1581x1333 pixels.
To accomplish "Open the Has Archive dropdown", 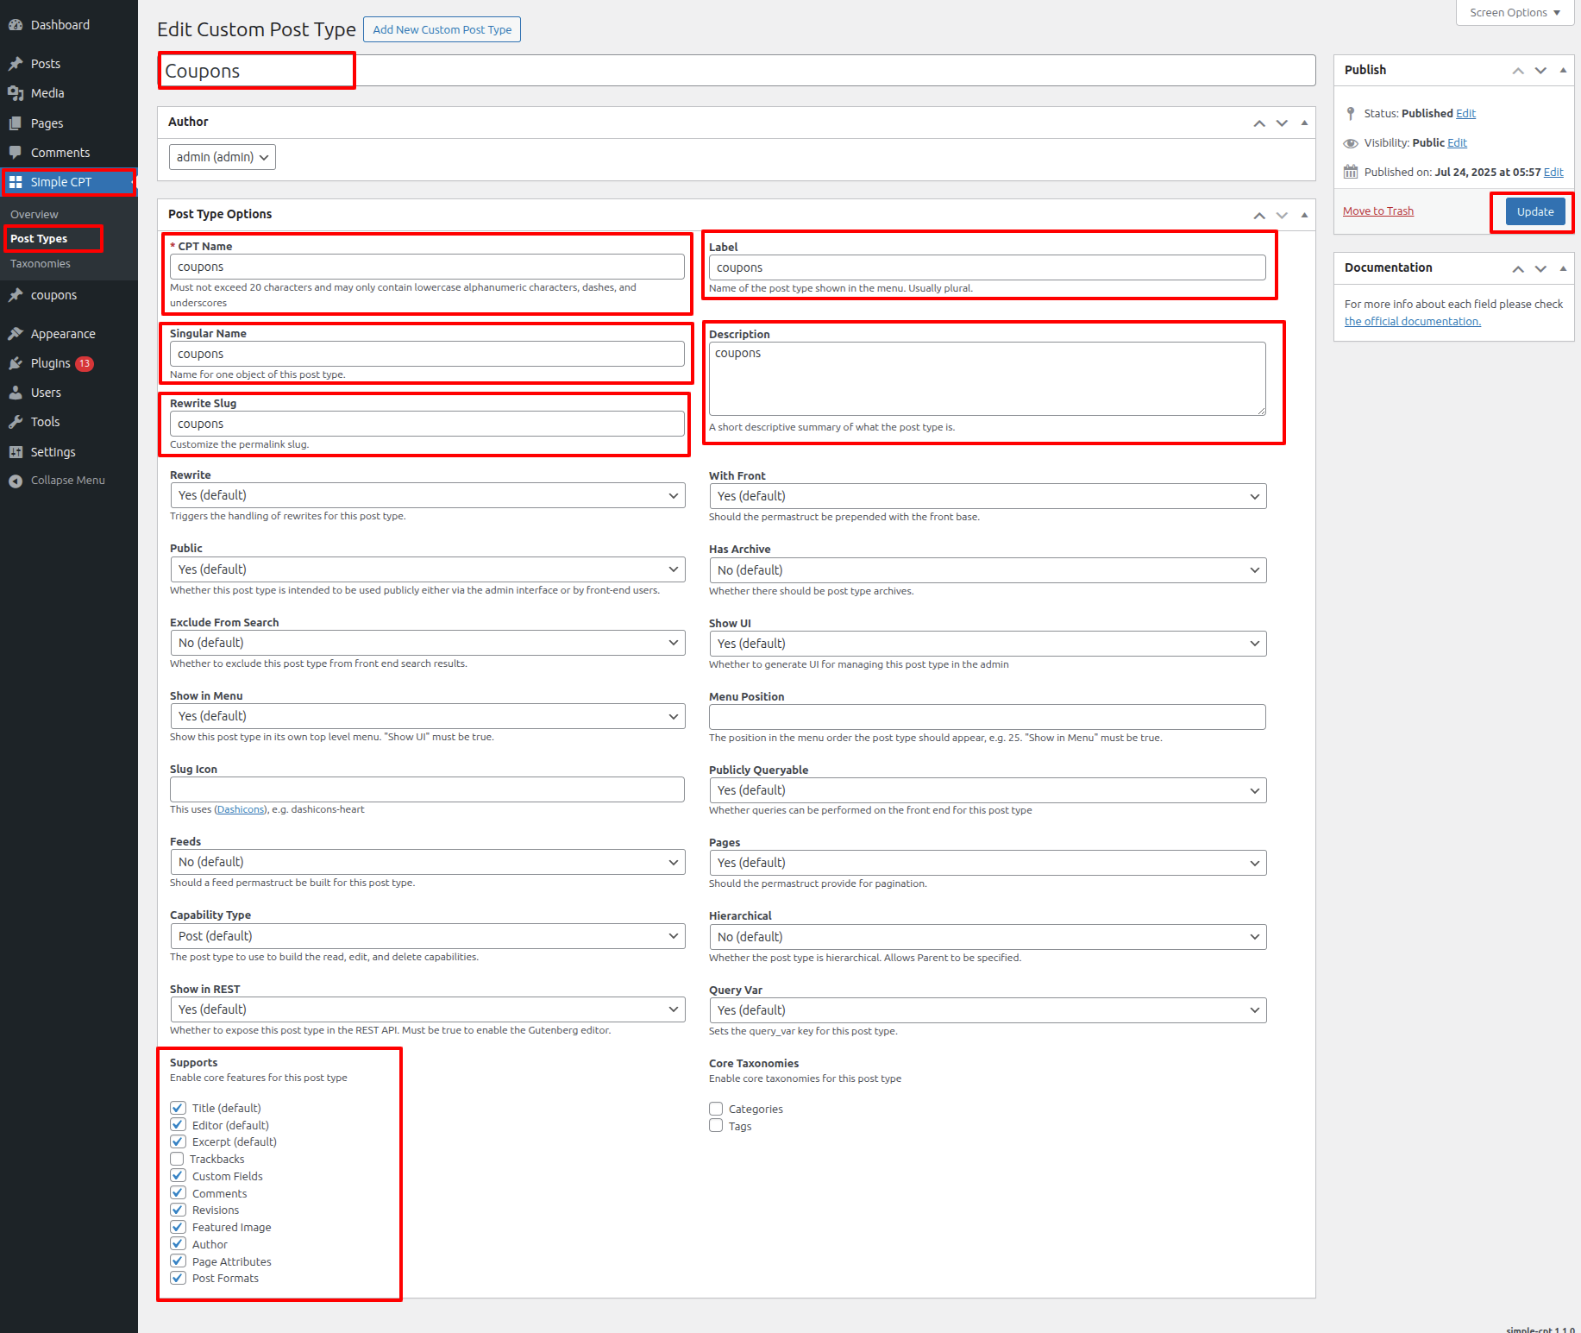I will point(987,570).
